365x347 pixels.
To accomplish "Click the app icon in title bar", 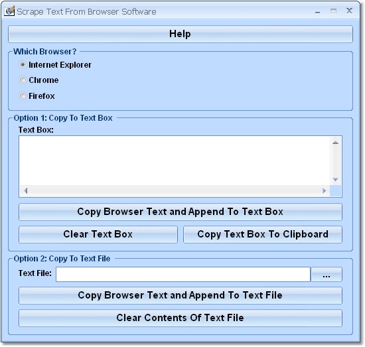I will point(9,11).
